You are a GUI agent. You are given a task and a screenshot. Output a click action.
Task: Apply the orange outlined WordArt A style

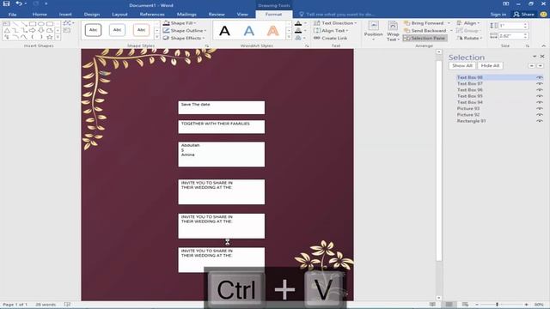click(272, 31)
